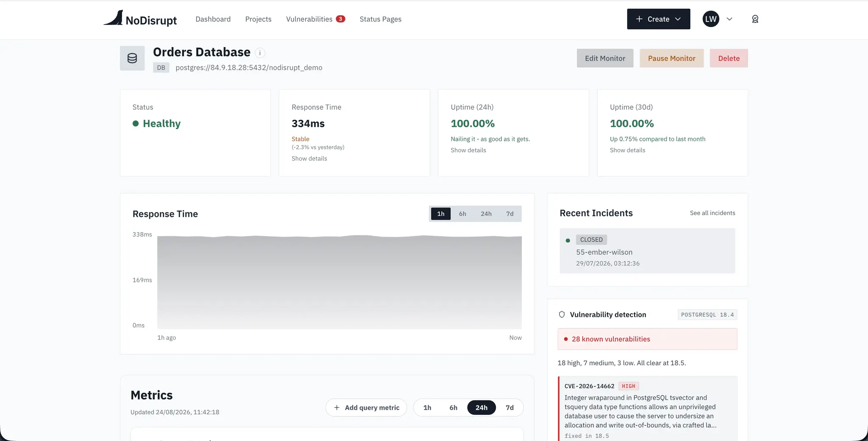Click the Updated 24/08/2026 timestamp

(175, 412)
